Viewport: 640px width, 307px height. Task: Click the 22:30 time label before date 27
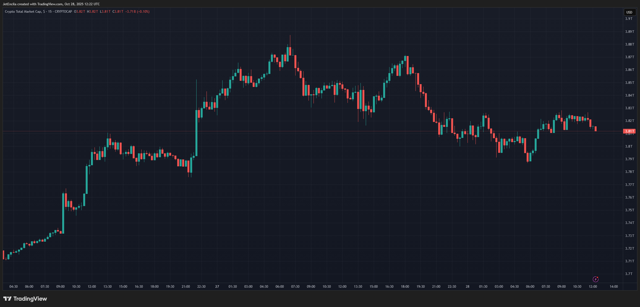201,287
